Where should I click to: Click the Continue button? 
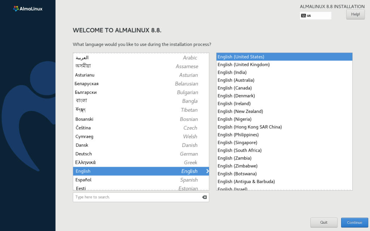click(354, 222)
